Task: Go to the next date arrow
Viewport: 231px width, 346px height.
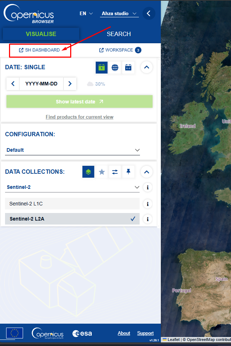Action: pyautogui.click(x=70, y=84)
